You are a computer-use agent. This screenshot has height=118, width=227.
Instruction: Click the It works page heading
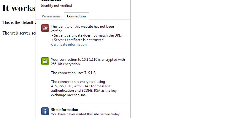click(x=19, y=8)
